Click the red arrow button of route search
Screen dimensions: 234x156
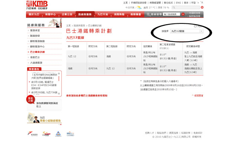pyautogui.click(x=183, y=14)
